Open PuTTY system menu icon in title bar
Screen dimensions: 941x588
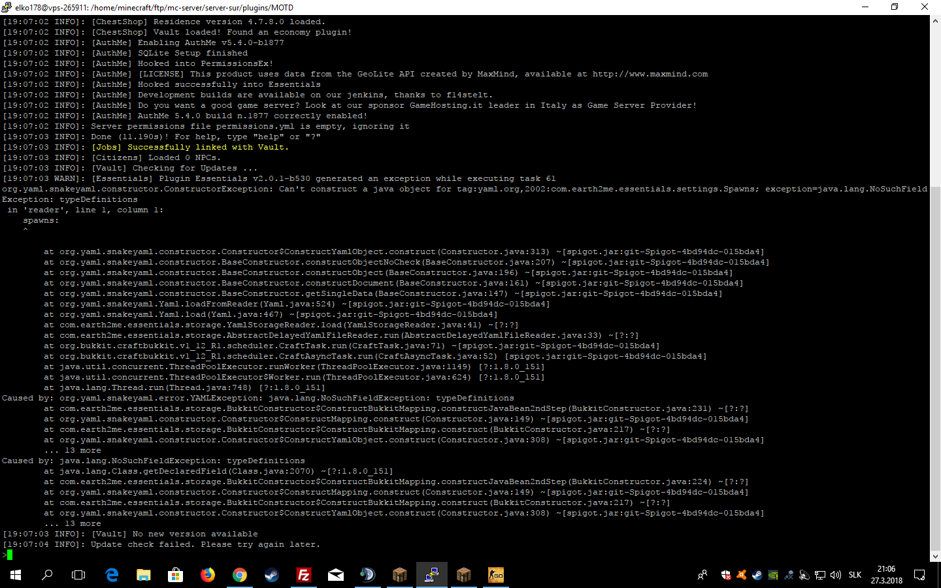tap(7, 7)
